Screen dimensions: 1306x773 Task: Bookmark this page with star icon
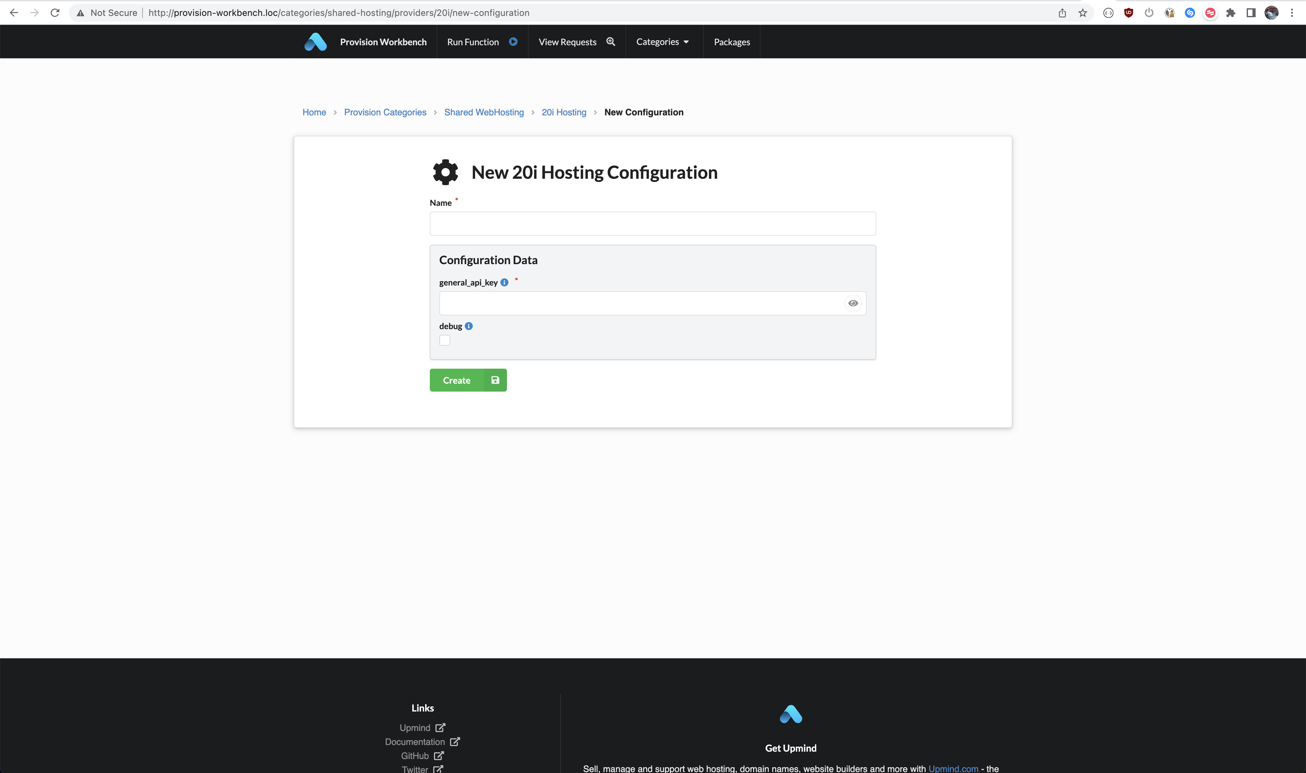coord(1083,12)
